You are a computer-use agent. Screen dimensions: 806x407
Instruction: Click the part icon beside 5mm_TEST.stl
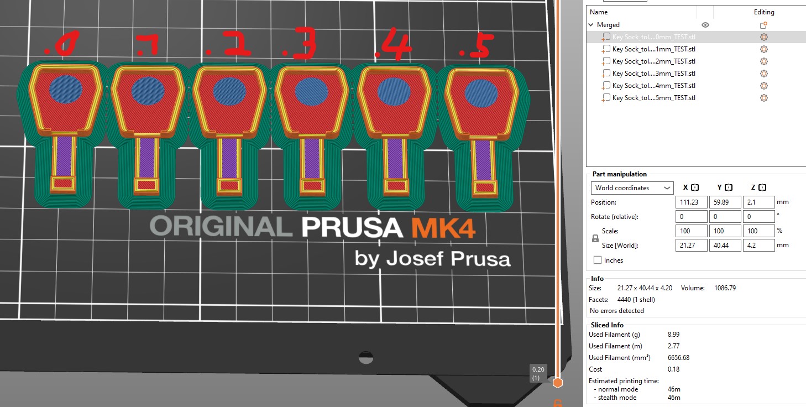[x=606, y=98]
